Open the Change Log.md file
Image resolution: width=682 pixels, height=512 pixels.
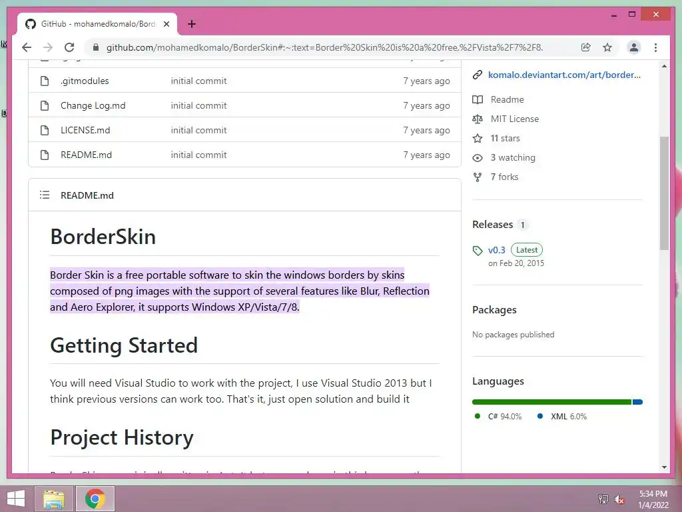click(x=93, y=105)
